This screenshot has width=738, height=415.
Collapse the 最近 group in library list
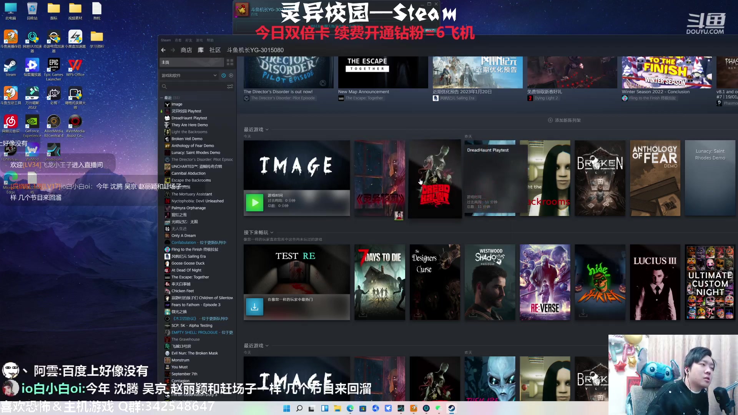(x=162, y=98)
